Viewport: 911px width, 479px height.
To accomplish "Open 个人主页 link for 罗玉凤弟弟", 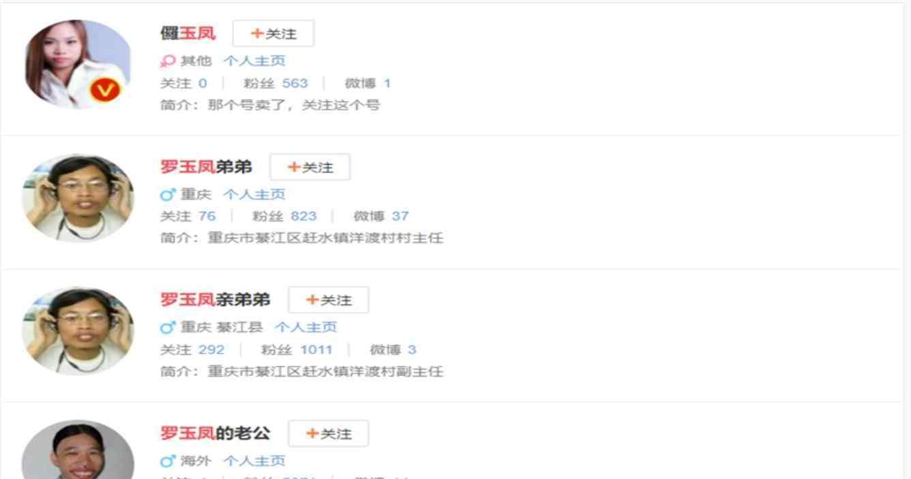I will click(x=254, y=195).
